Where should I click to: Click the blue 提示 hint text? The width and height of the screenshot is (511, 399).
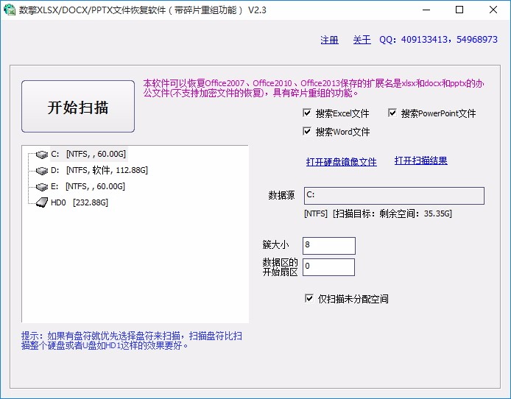point(132,340)
